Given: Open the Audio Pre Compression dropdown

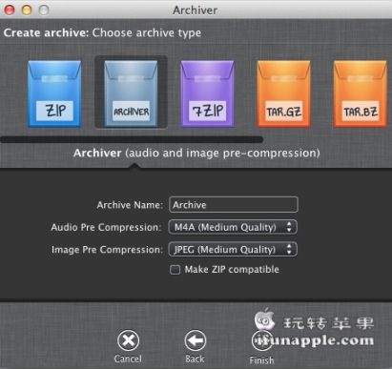Looking at the screenshot, I should click(233, 227).
